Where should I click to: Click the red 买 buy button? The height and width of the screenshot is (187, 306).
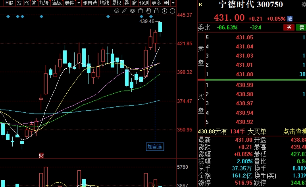289,27
